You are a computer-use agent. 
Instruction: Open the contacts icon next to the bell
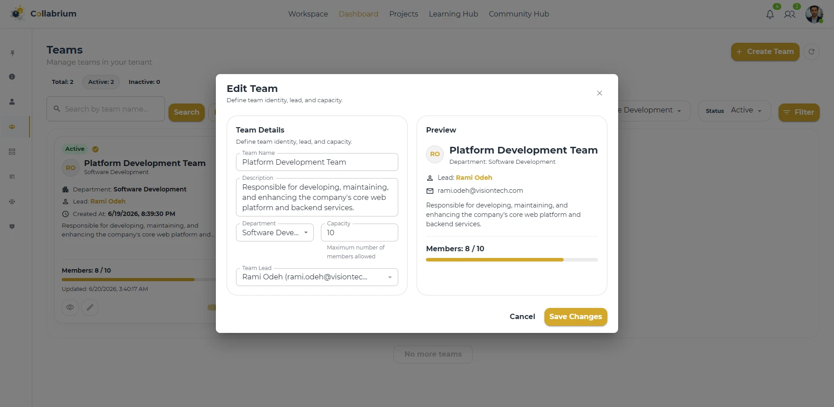tap(790, 14)
